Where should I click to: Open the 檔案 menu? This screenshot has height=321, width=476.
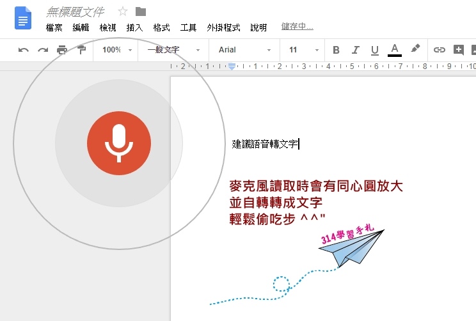[54, 27]
